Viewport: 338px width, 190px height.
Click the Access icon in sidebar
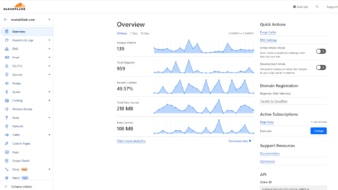[7, 83]
